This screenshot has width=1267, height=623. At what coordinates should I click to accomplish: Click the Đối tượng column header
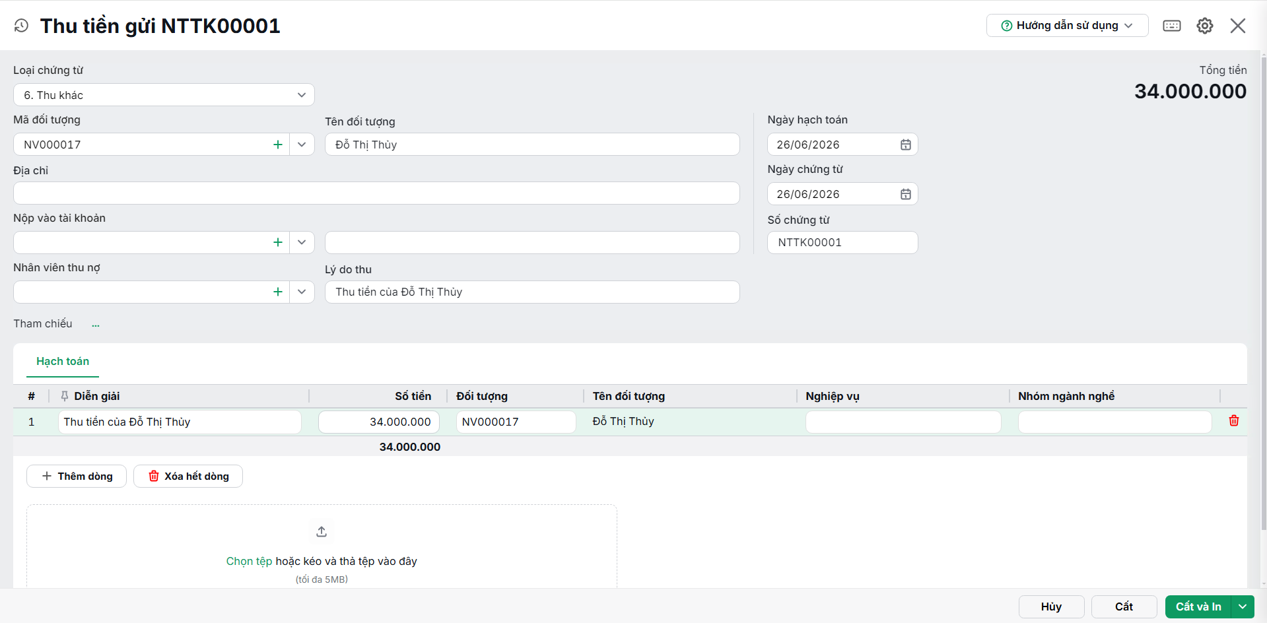(482, 396)
